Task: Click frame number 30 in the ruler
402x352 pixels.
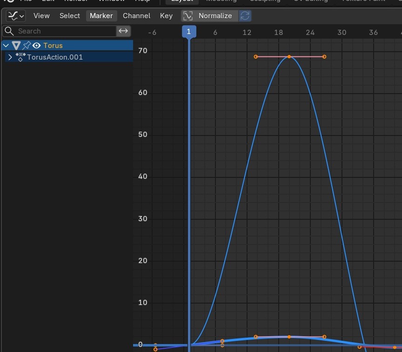Action: [x=342, y=33]
